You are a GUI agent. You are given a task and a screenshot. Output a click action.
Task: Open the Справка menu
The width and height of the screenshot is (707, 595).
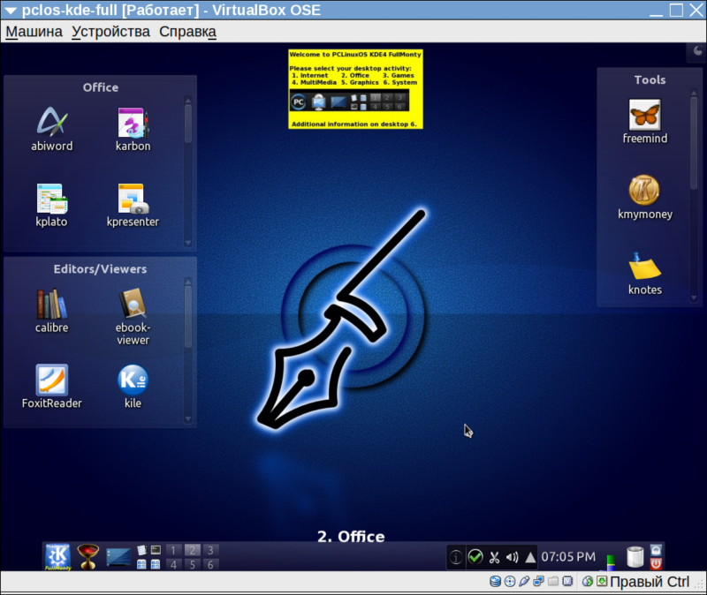(187, 32)
